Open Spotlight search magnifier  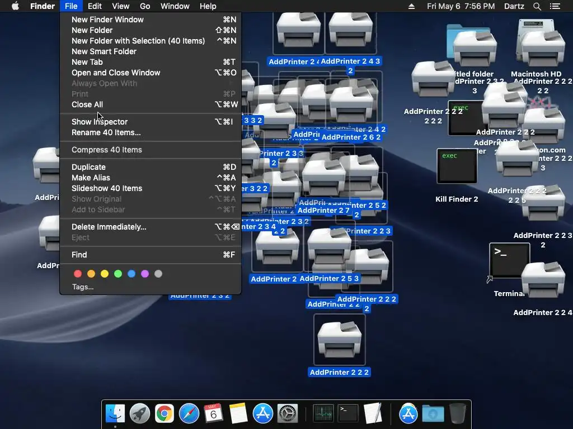(x=537, y=6)
